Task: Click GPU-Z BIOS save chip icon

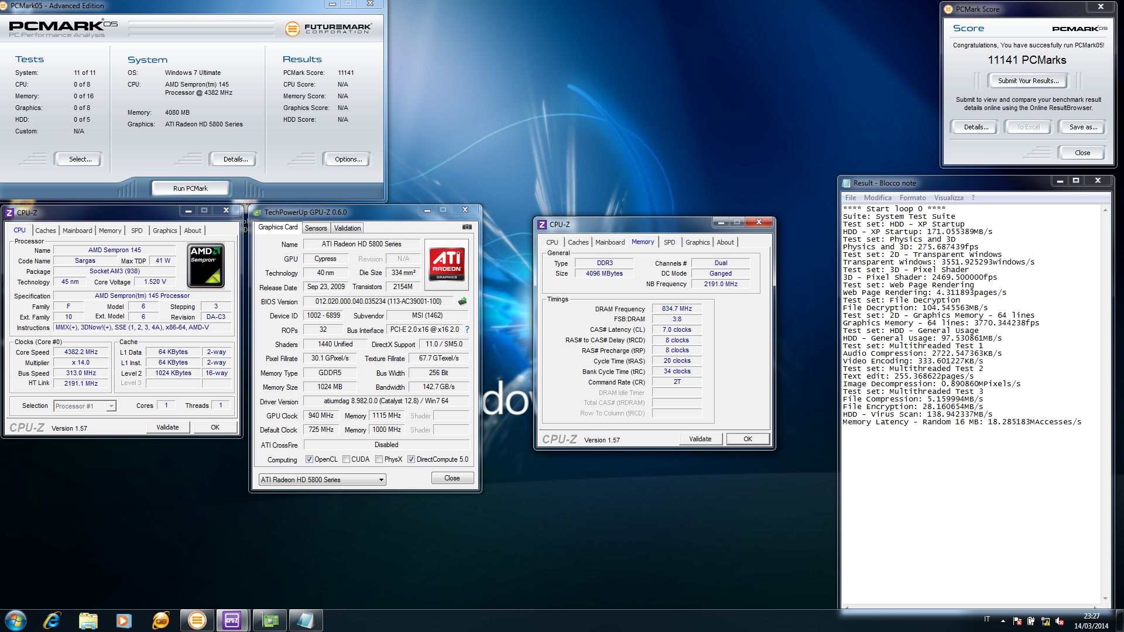Action: 462,301
